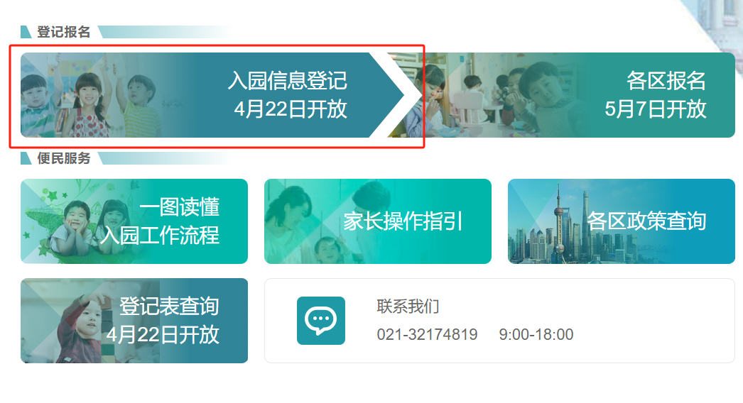Click the chat bubble contact icon
The height and width of the screenshot is (403, 743).
click(x=321, y=321)
